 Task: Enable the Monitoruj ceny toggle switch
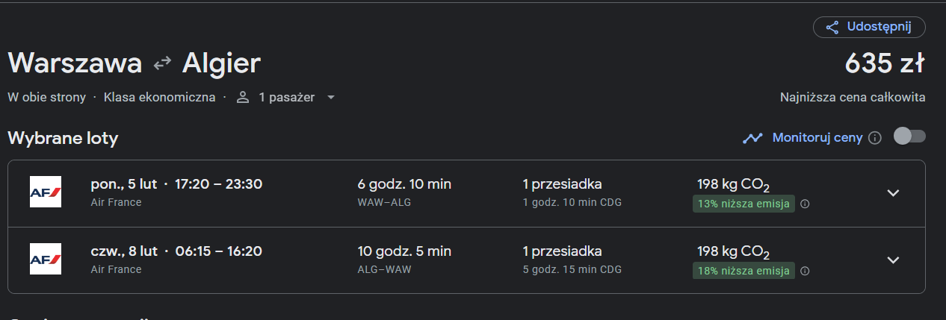909,137
